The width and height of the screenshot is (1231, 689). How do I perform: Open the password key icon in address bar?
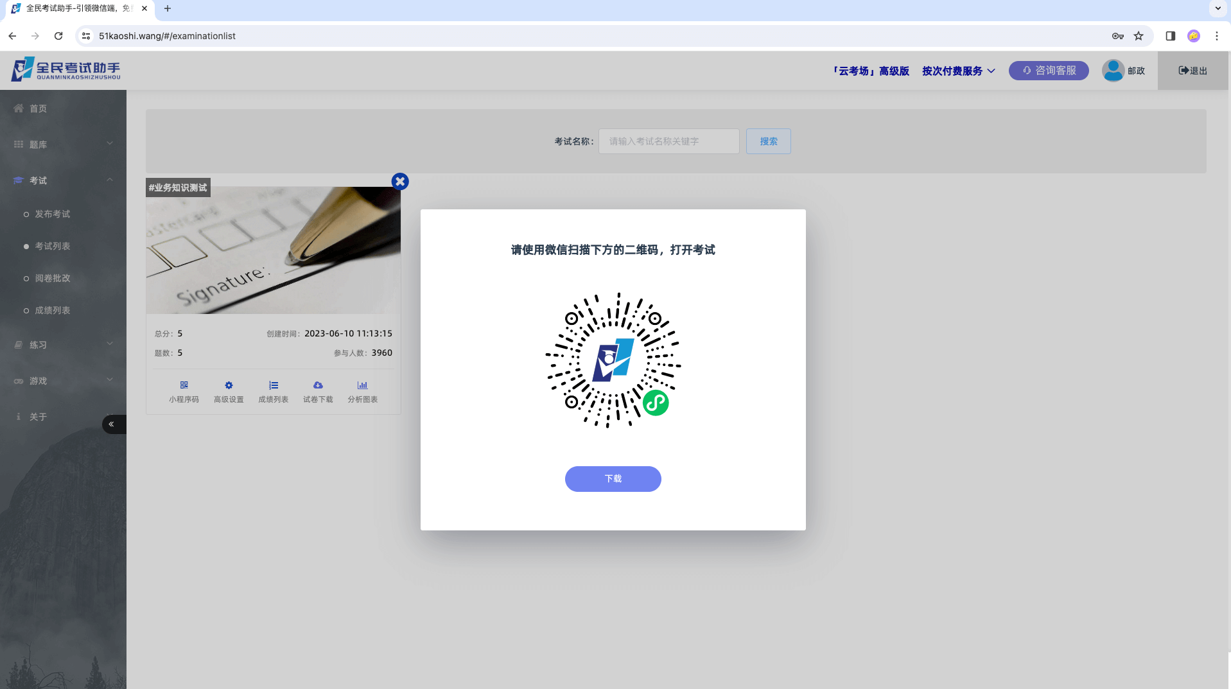[1118, 36]
